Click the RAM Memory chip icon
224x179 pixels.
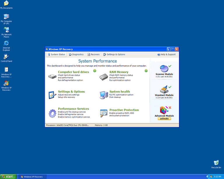coord(104,77)
